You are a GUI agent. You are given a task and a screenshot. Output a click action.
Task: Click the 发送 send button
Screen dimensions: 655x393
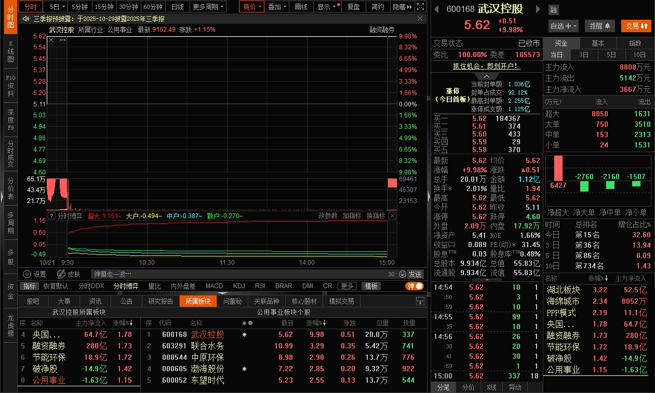click(x=415, y=274)
